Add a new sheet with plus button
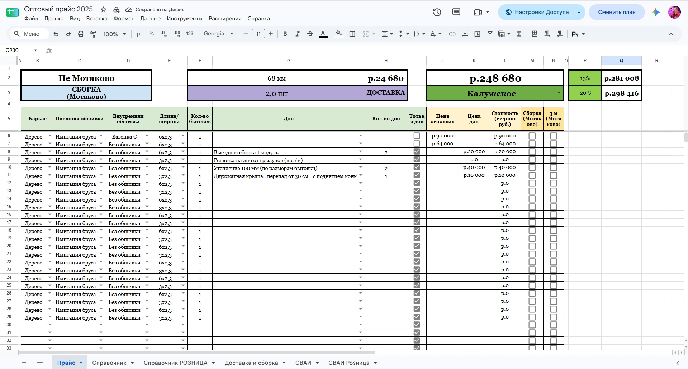This screenshot has width=688, height=369. (24, 363)
